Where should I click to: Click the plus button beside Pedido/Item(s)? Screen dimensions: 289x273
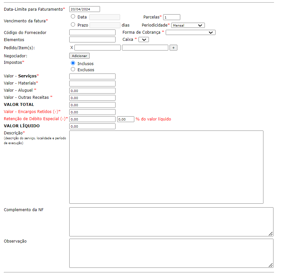click(x=173, y=48)
